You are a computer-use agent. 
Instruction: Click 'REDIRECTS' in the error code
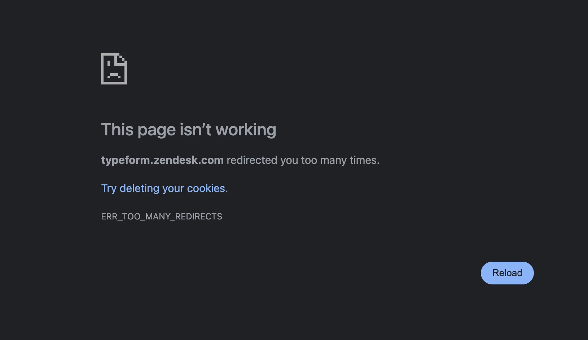[198, 217]
